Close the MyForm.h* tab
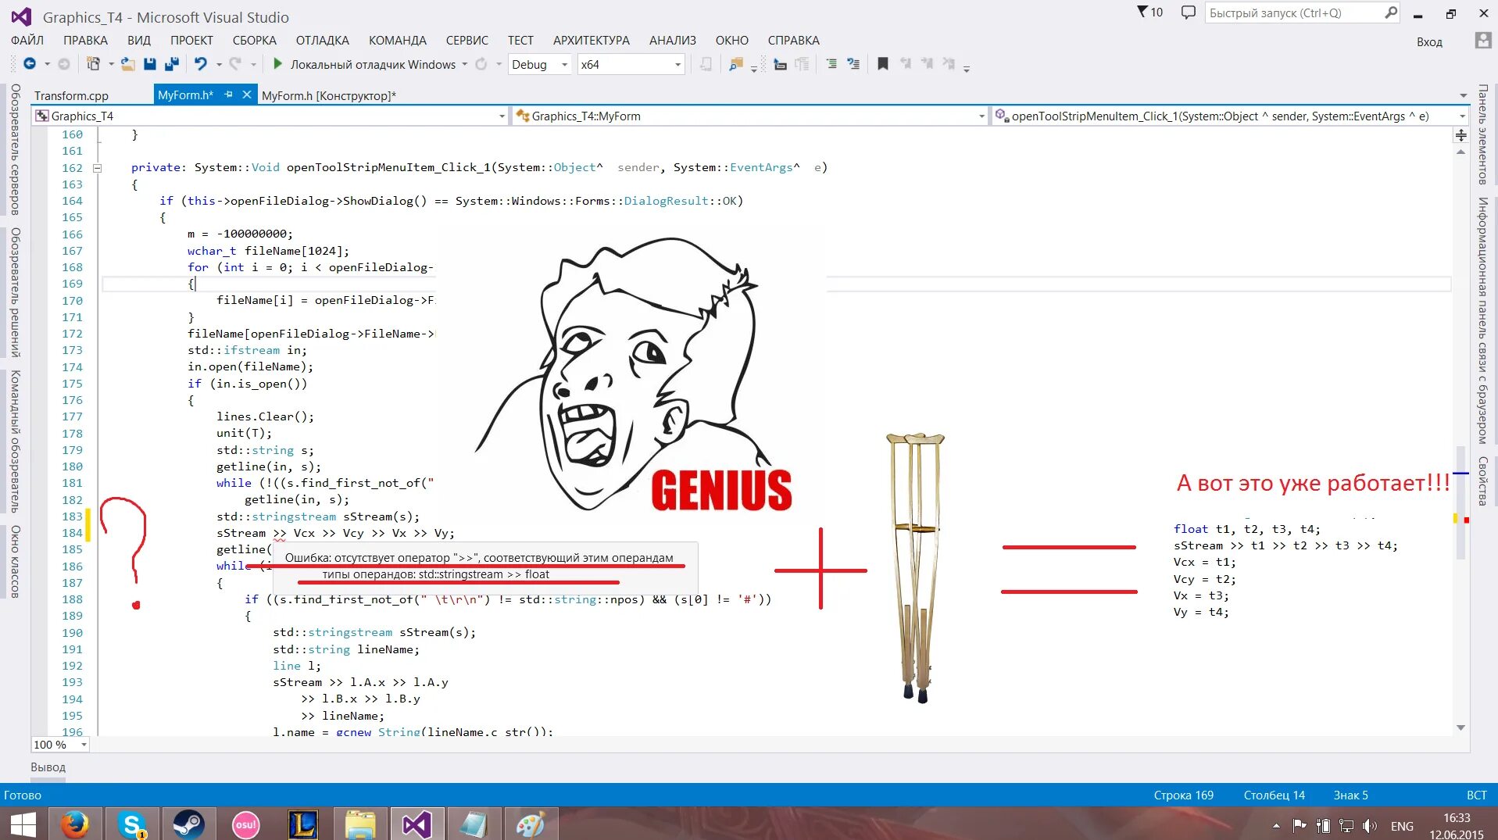Image resolution: width=1498 pixels, height=840 pixels. 247,95
